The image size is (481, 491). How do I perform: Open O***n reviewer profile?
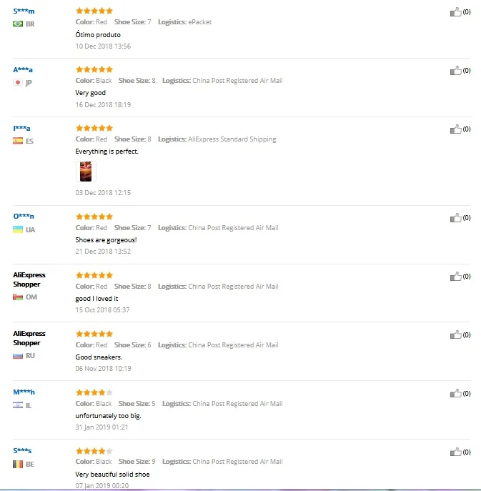pyautogui.click(x=24, y=216)
